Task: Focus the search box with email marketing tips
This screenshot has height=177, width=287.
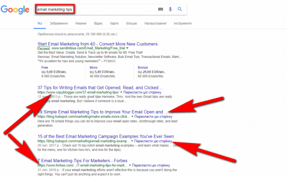Action: (110, 10)
